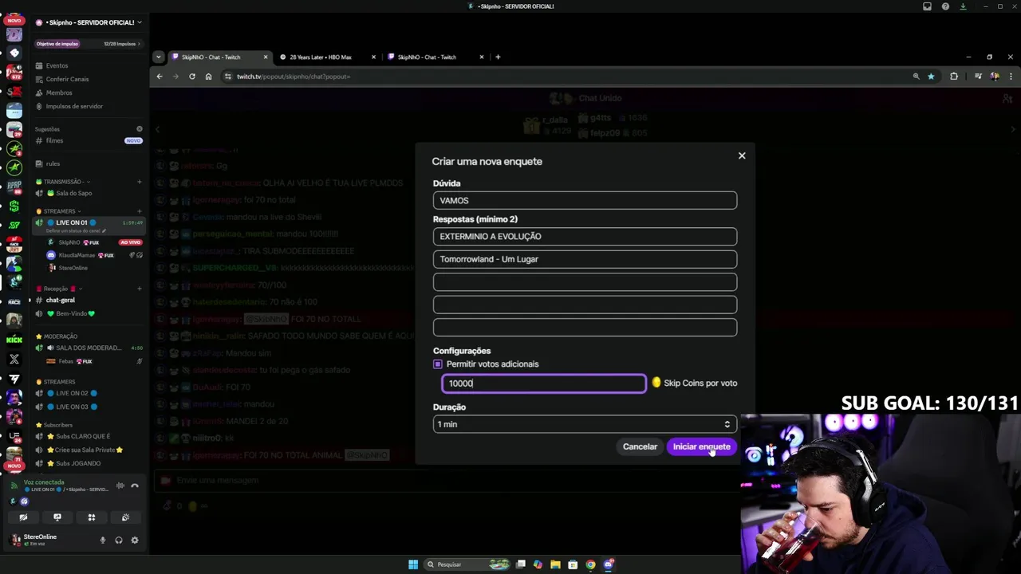
Task: Close the 28 Years Later tab
Action: point(373,57)
